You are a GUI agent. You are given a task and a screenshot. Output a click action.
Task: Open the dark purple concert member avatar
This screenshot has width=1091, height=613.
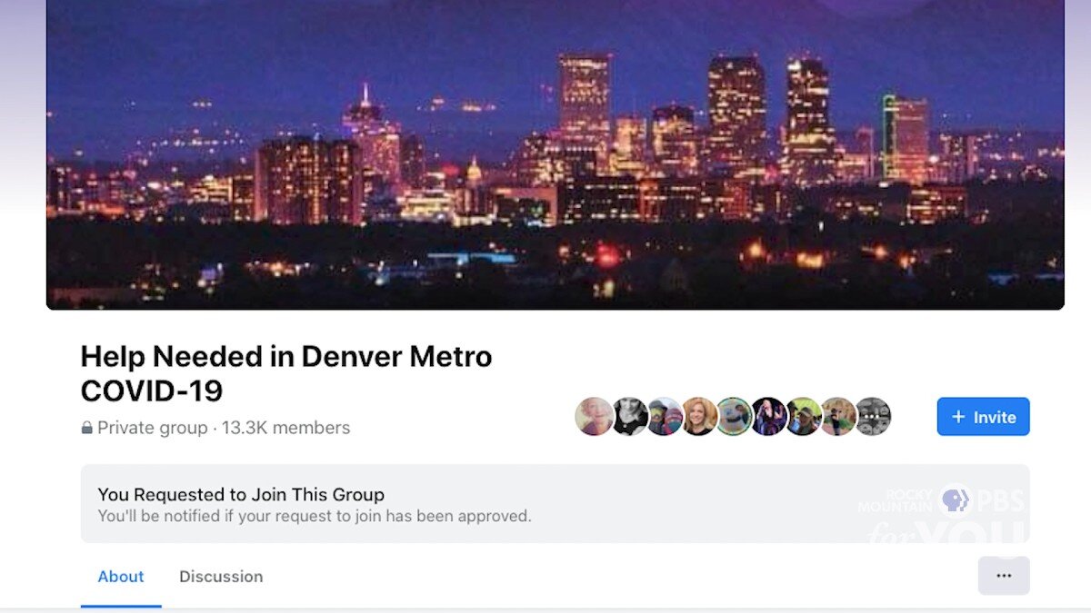click(x=769, y=417)
